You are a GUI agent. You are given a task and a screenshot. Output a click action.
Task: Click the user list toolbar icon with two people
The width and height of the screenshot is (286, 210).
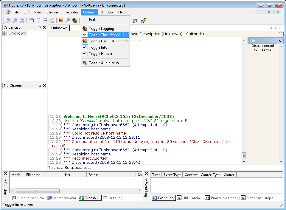click(61, 20)
